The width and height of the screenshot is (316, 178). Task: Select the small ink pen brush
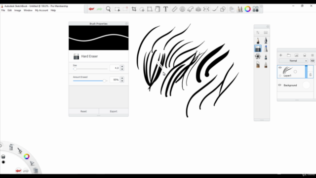coord(266,57)
